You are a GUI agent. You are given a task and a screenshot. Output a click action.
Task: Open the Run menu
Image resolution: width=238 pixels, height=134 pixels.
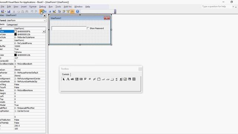tap(51, 7)
